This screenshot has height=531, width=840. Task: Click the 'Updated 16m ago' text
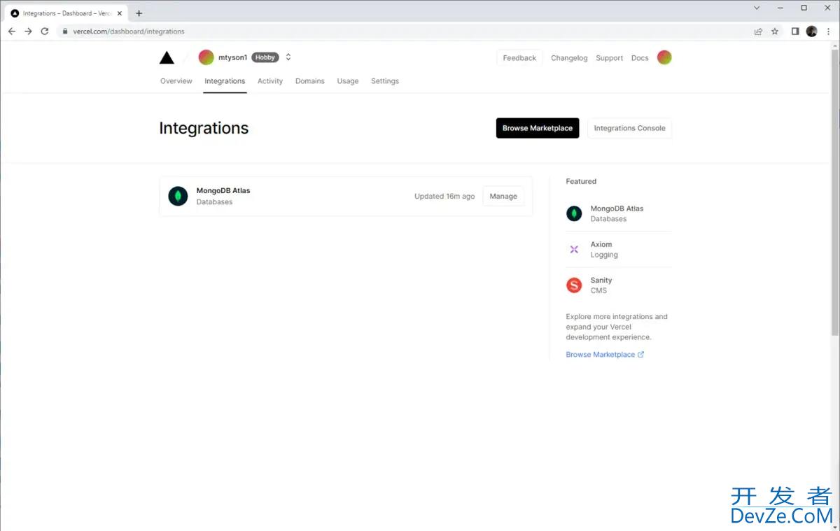(444, 197)
